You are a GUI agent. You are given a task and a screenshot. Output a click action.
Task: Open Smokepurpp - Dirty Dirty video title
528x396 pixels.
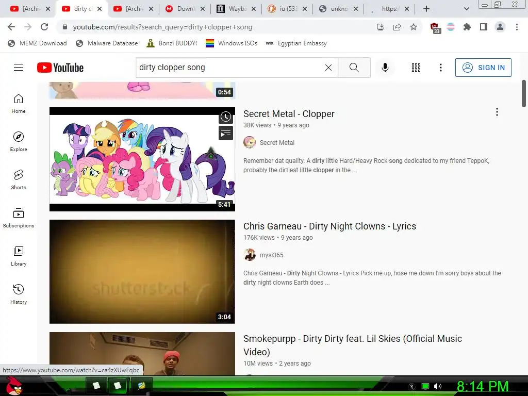(x=353, y=345)
